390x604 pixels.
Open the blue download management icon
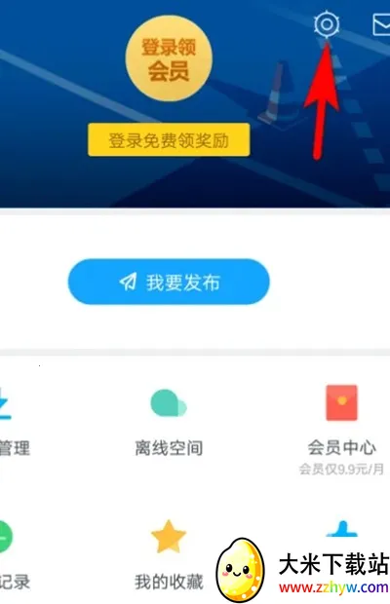click(x=5, y=403)
